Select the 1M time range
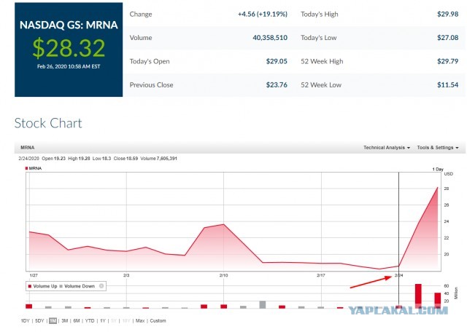 (x=53, y=320)
